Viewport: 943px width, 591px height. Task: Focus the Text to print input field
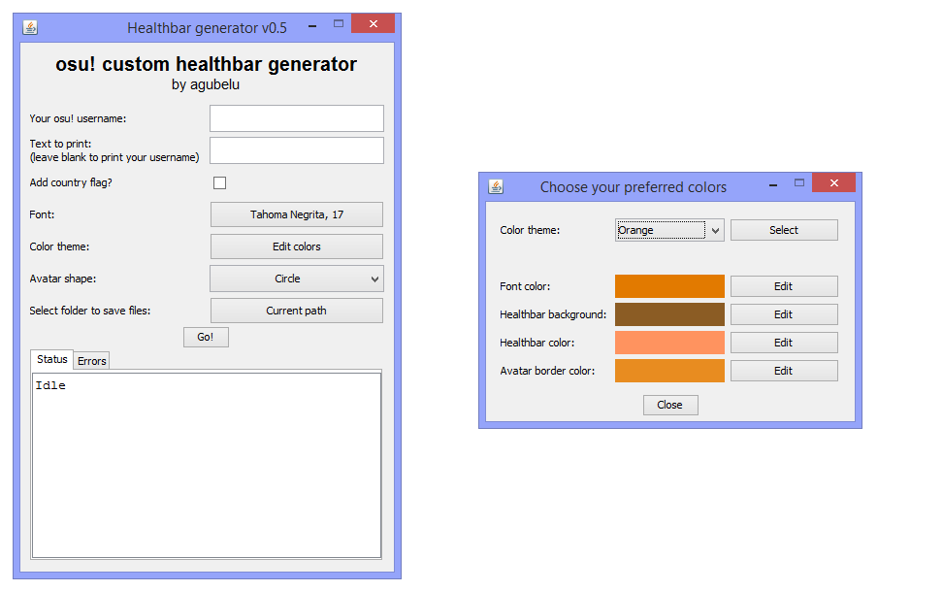(297, 150)
